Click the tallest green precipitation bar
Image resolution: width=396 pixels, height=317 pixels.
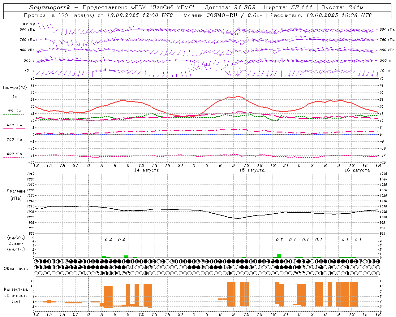coord(279,256)
